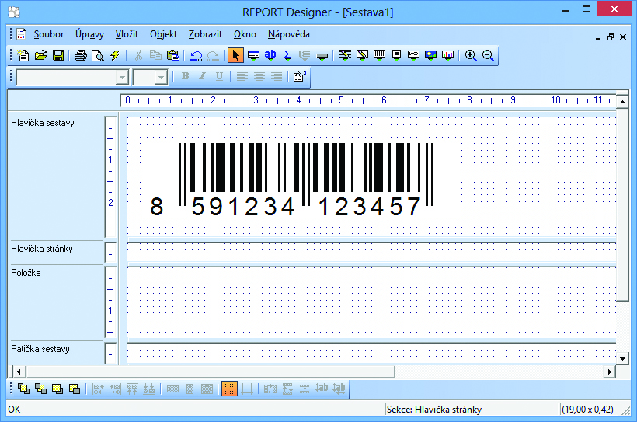
Task: Zoom out with the minus magnifier
Action: pyautogui.click(x=488, y=55)
